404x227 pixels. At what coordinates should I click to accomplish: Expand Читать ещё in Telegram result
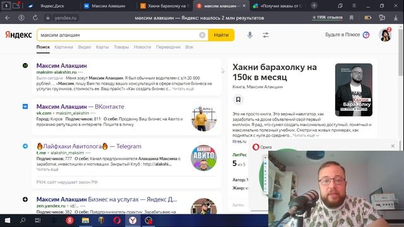tap(47, 170)
